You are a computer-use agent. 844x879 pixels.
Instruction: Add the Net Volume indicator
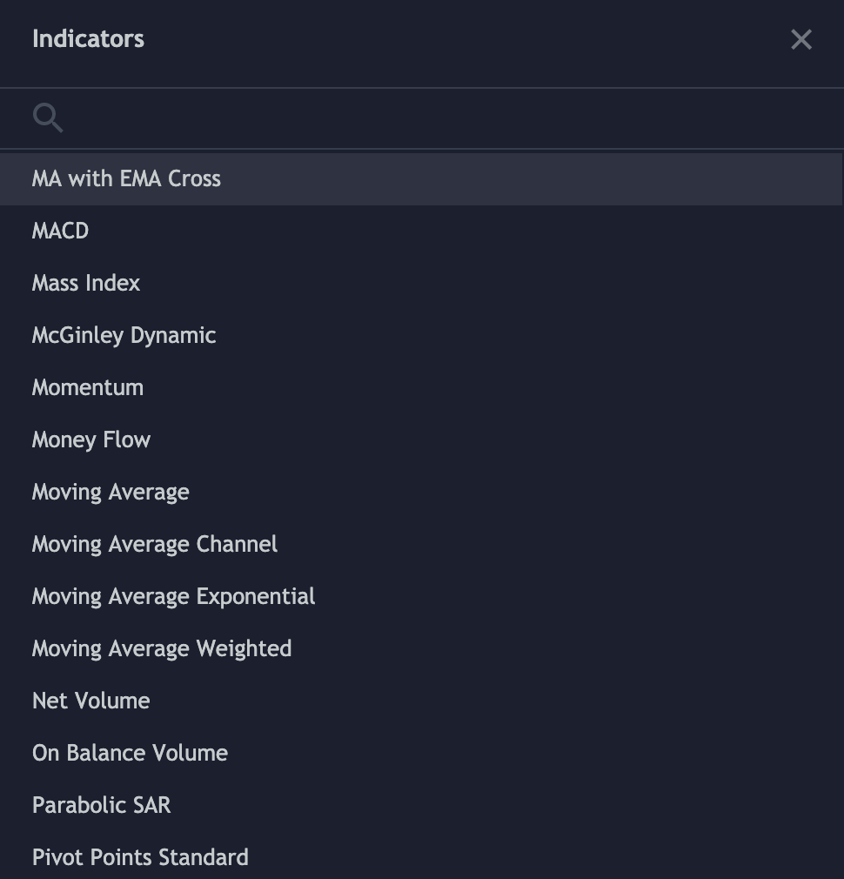pos(422,701)
